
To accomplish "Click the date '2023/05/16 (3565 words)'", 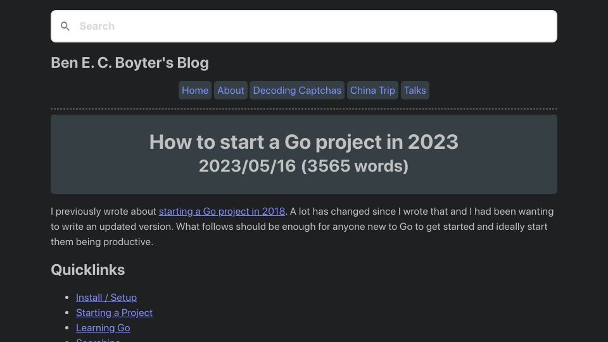I will [x=303, y=166].
